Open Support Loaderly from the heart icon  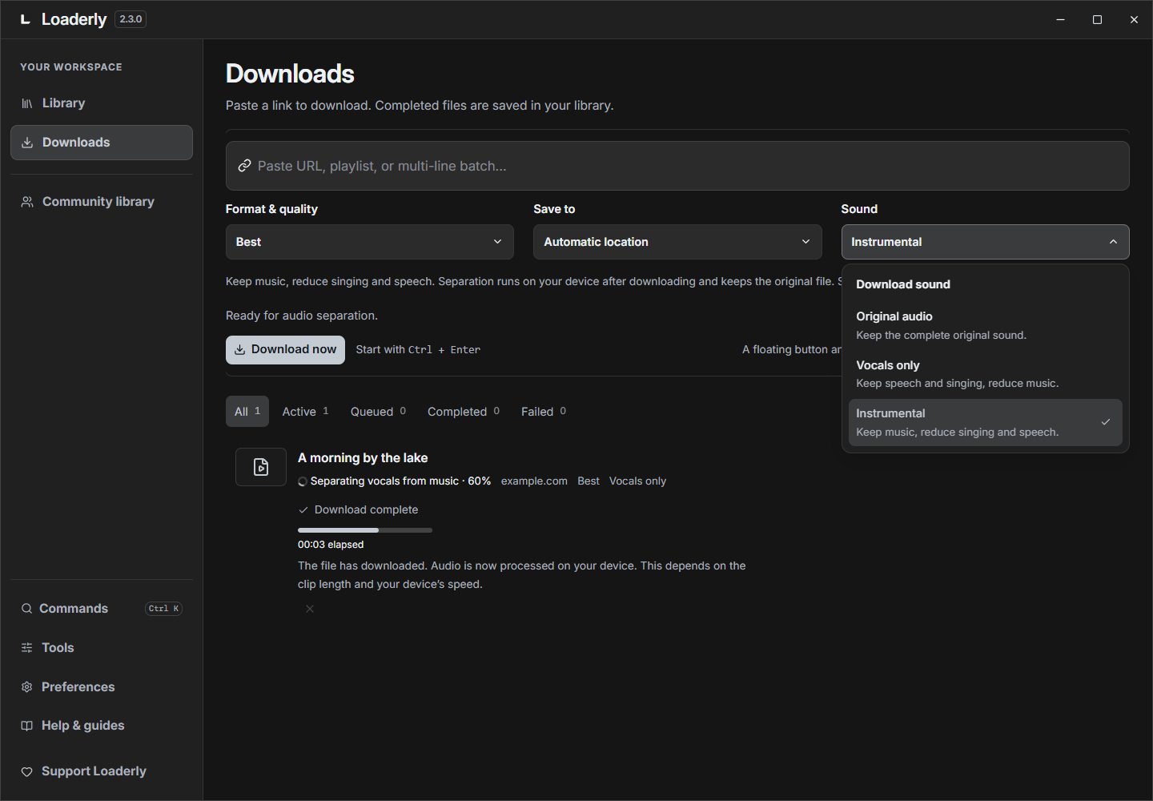click(x=26, y=771)
